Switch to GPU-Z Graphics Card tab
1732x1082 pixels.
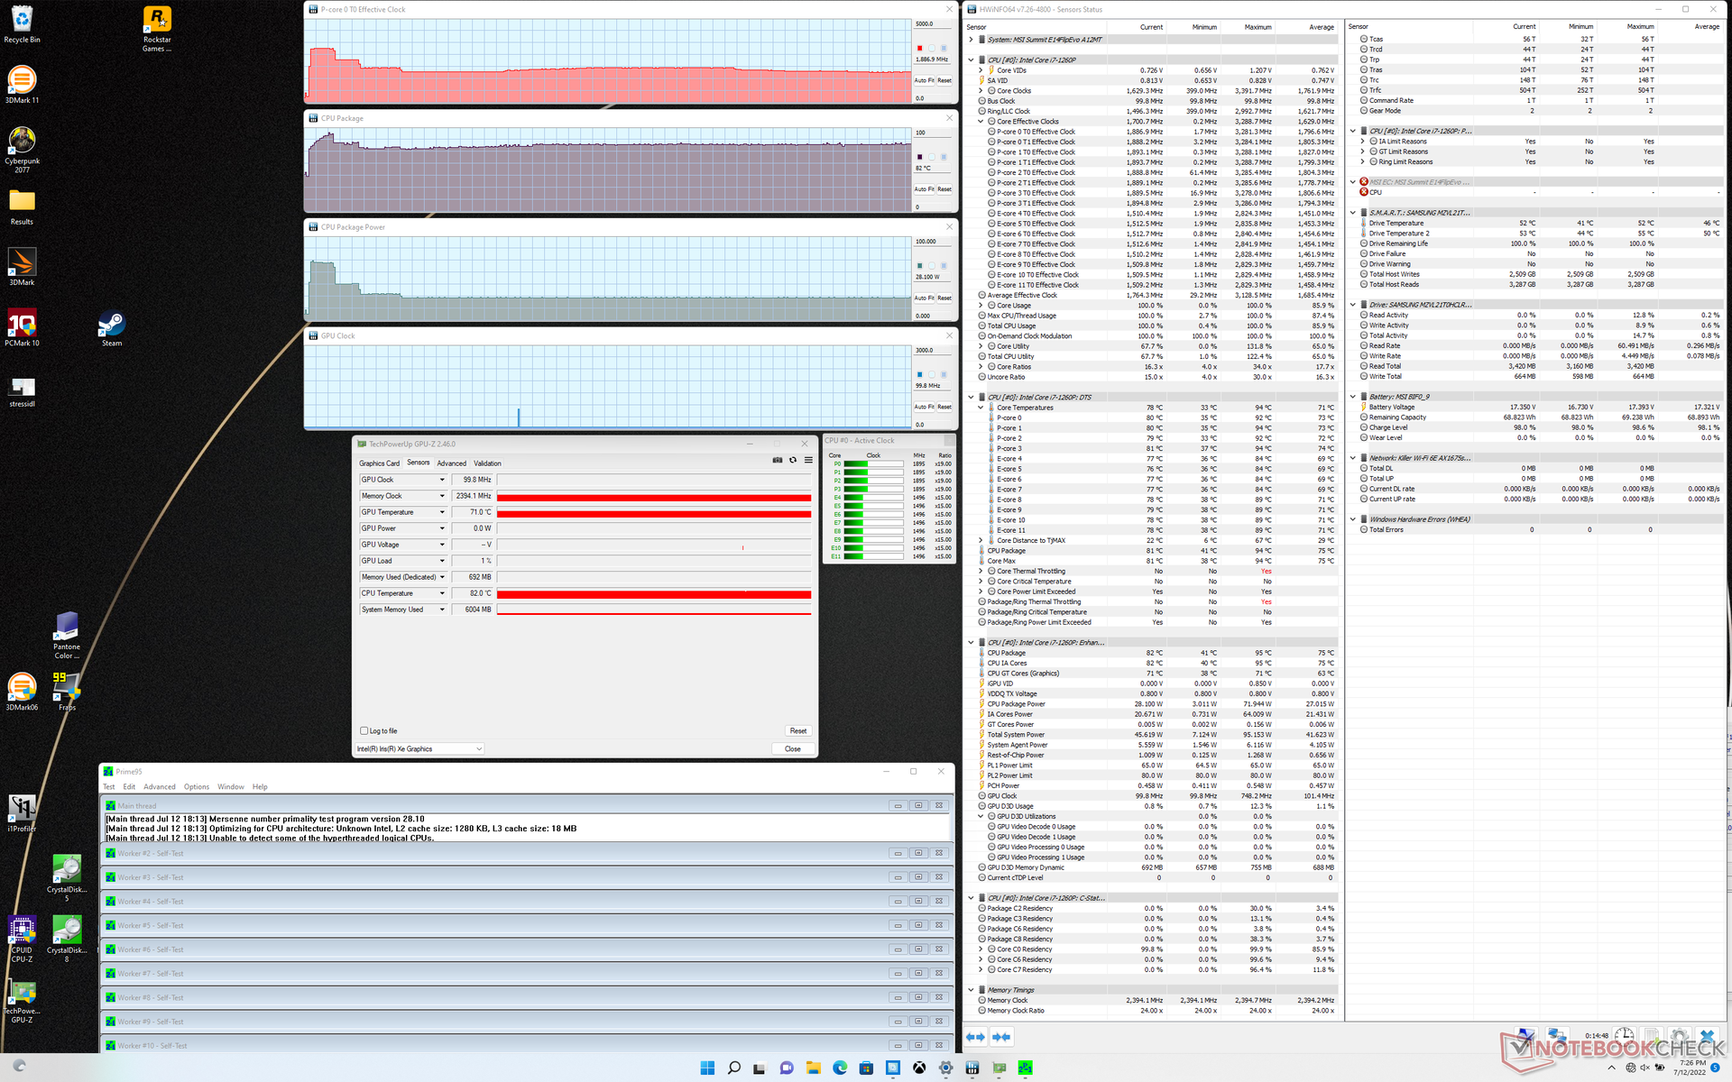click(x=380, y=463)
